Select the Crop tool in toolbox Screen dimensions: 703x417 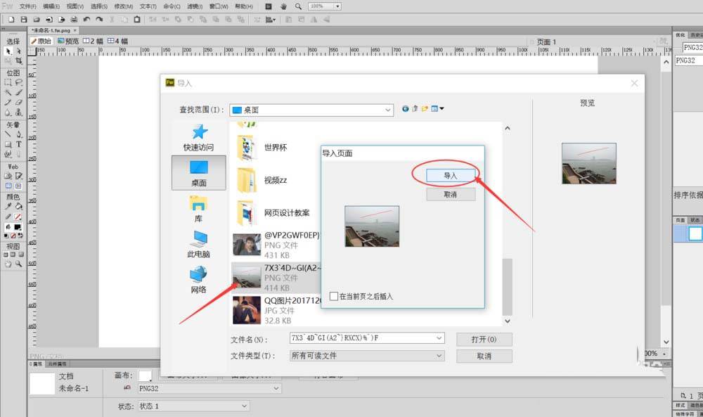pyautogui.click(x=19, y=61)
